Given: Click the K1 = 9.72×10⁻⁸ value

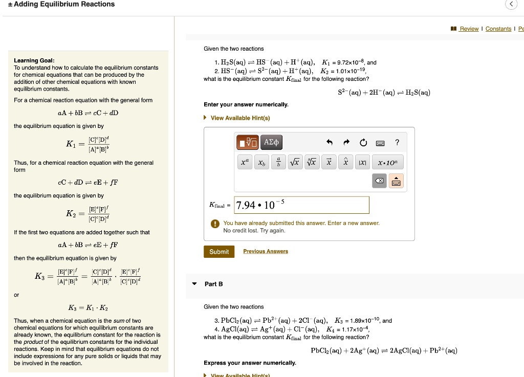Looking at the screenshot, I should point(343,62).
